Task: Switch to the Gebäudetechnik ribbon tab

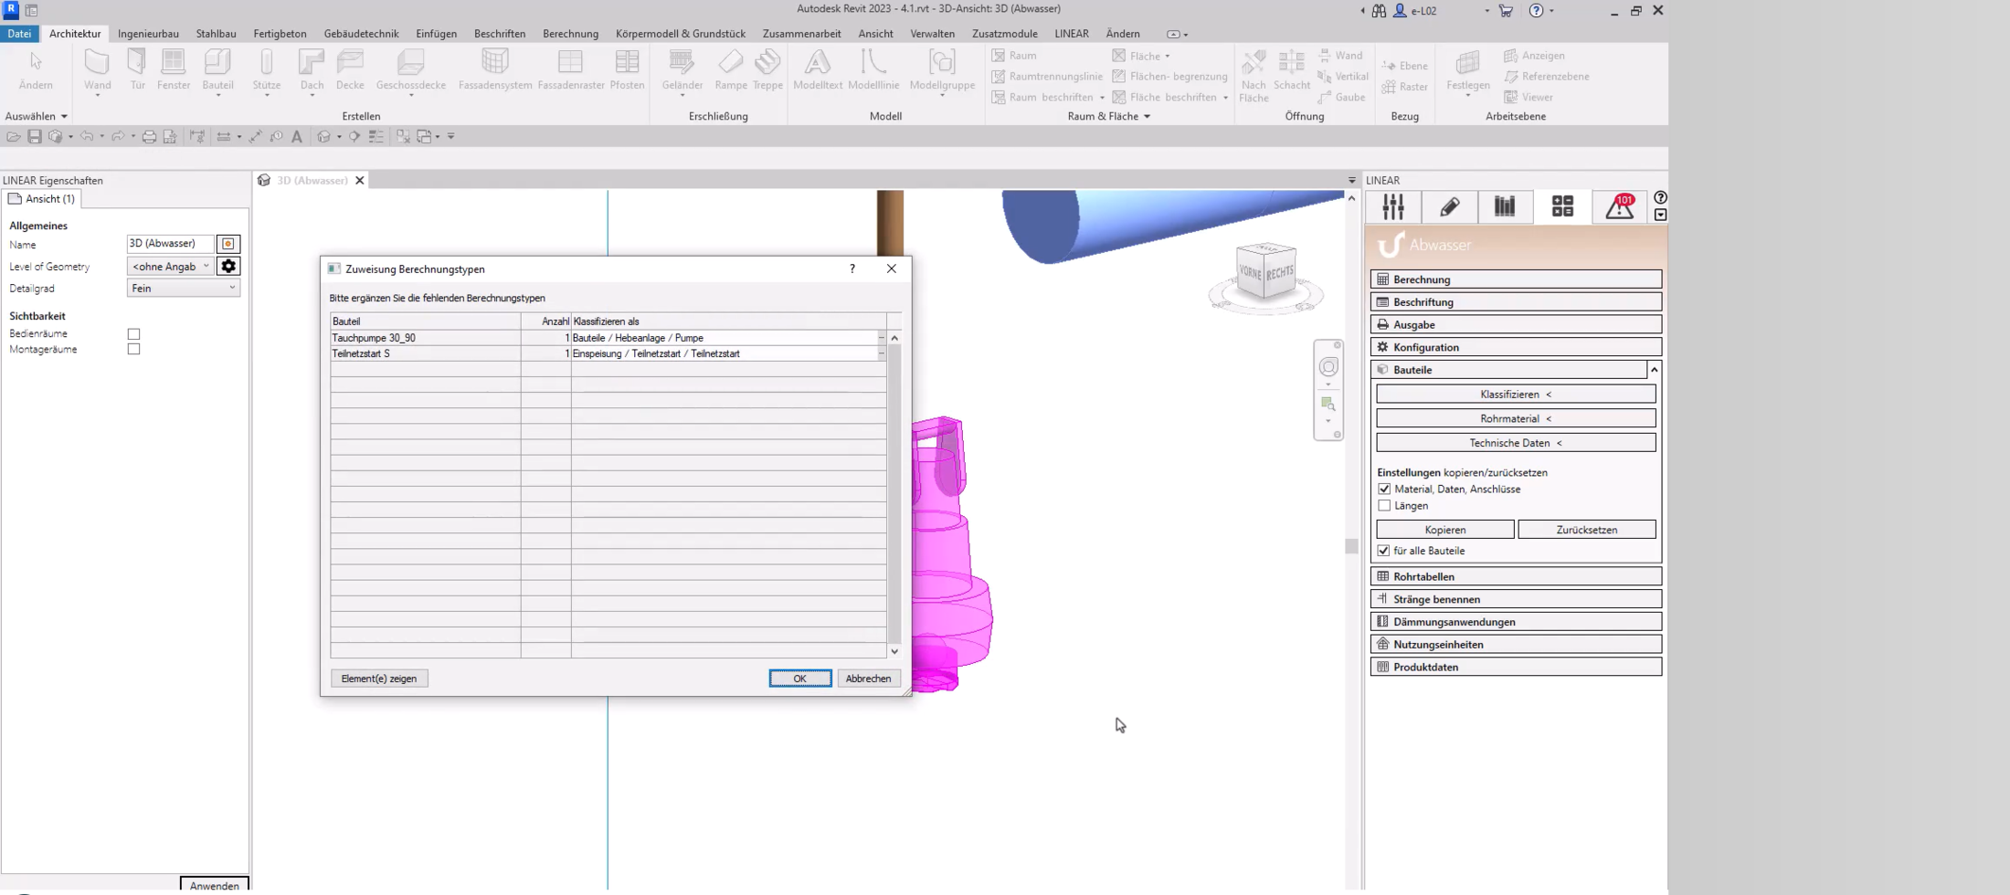Action: point(361,34)
